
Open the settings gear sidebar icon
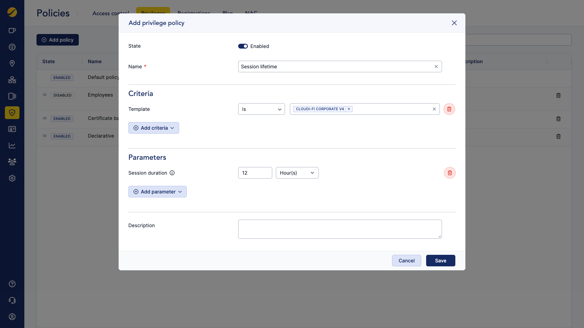pyautogui.click(x=12, y=178)
